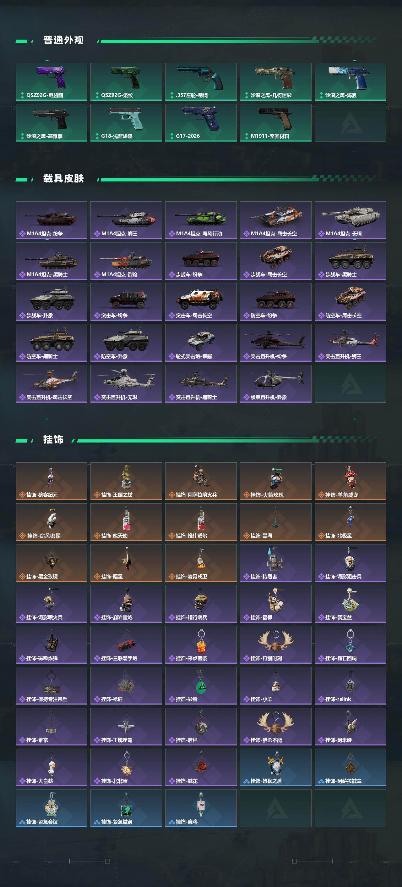This screenshot has width=402, height=887.
Task: Open the 挂饰-狩猎时刻 antler charm
Action: click(276, 645)
